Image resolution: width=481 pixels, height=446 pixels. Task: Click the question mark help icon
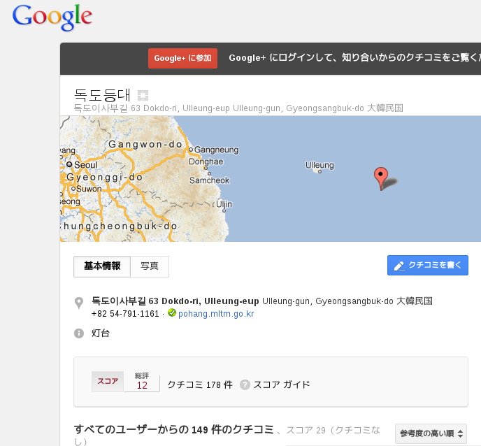click(245, 384)
